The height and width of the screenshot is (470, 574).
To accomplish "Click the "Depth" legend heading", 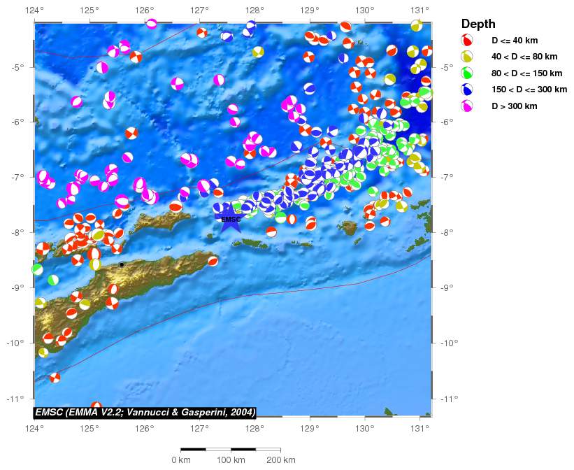I will click(x=478, y=24).
